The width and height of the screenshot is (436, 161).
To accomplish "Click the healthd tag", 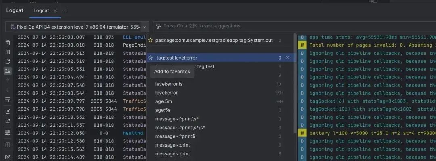I will (x=133, y=133).
